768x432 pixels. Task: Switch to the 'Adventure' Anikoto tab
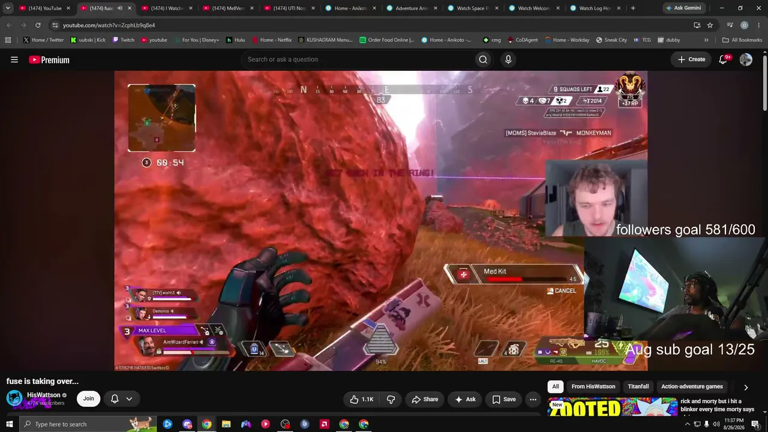pyautogui.click(x=412, y=8)
